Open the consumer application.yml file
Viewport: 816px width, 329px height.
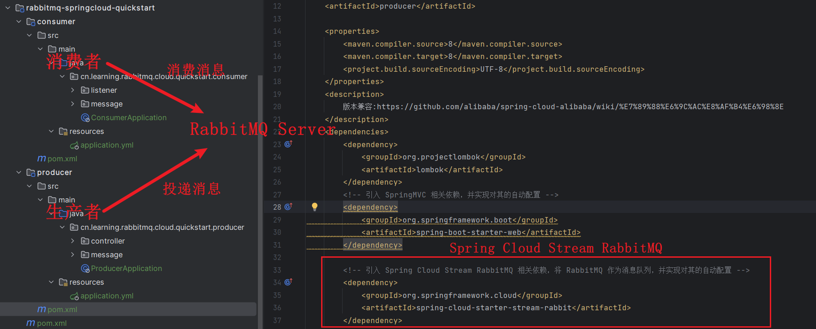107,145
